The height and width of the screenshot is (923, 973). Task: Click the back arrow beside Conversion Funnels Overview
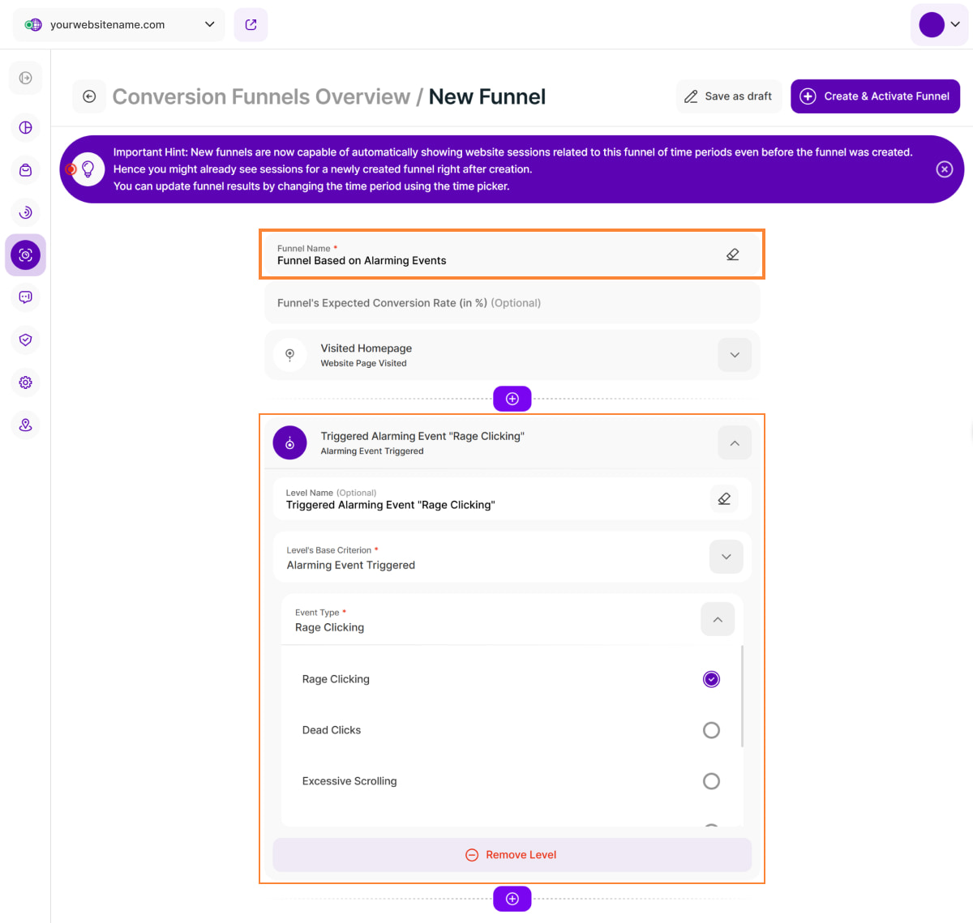tap(89, 96)
